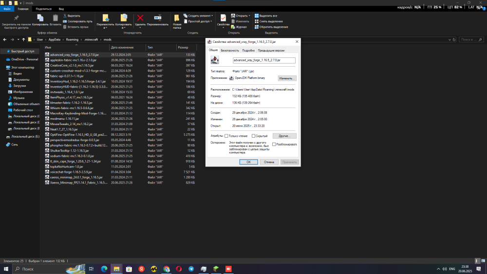Click Снять выделение in the ribbon
487x274 pixels.
point(269,21)
